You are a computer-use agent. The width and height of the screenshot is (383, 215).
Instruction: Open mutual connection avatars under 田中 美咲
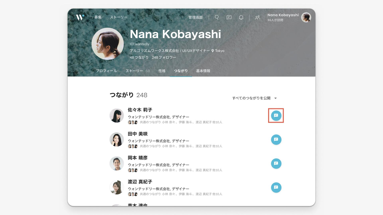133,146
